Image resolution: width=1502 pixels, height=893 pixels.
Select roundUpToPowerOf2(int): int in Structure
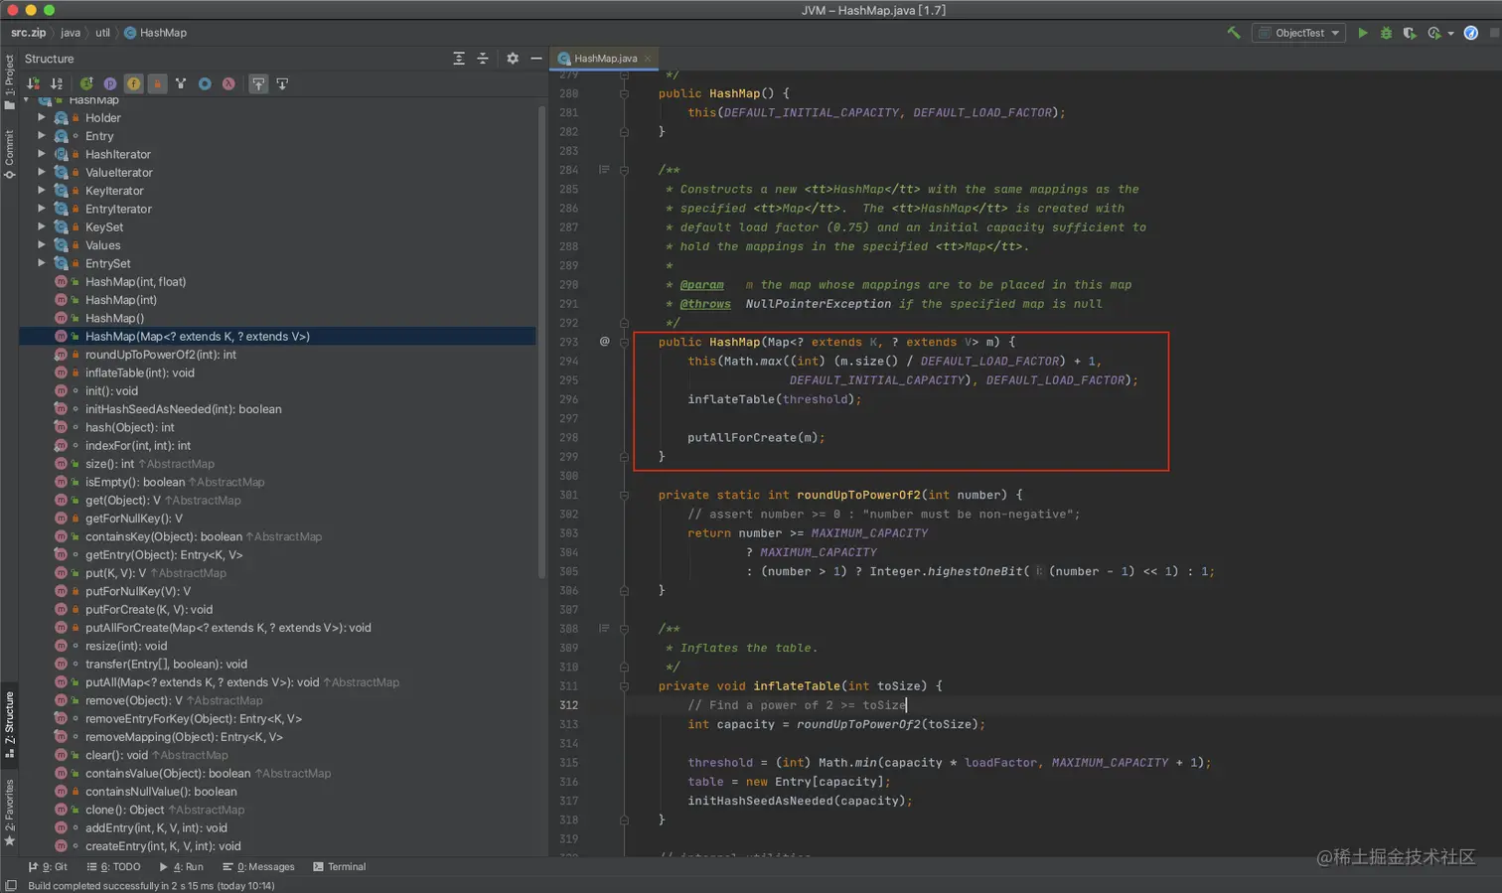tap(160, 355)
